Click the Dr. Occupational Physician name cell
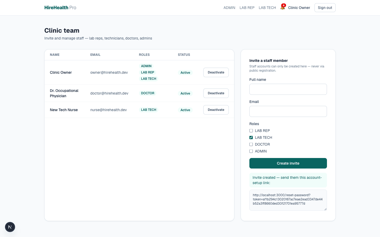This screenshot has width=380, height=237. point(64,93)
